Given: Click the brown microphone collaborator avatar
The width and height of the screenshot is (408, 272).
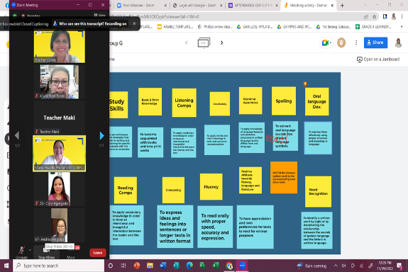Looking at the screenshot, I should pos(341,42).
